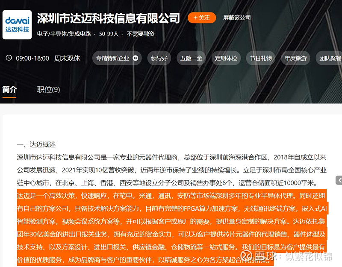Image resolution: width=342 pixels, height=267 pixels.
Task: Click the clock icon beside 09:00-18:00
Action: (9, 58)
